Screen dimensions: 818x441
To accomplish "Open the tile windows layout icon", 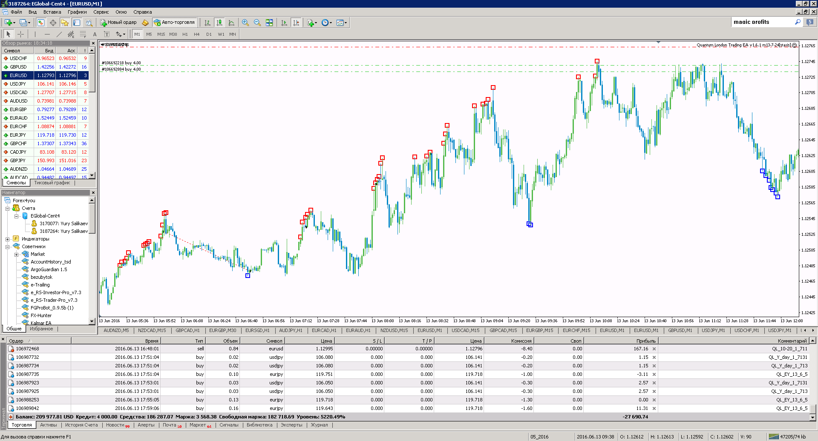I will point(269,23).
